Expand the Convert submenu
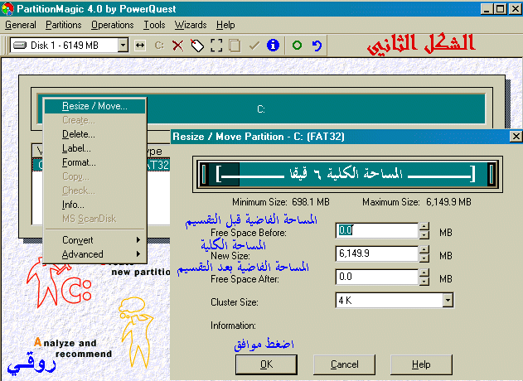 click(95, 240)
